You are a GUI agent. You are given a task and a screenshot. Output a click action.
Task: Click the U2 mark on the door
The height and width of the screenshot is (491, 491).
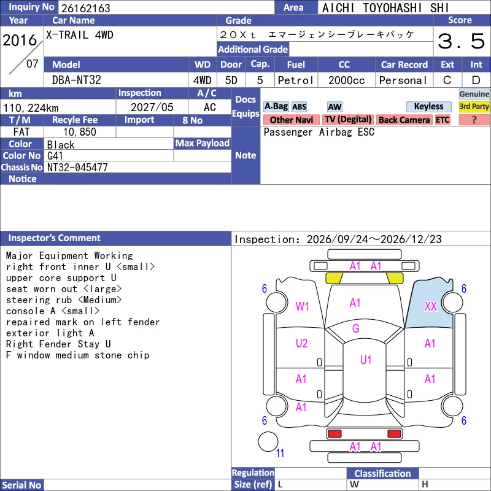(x=301, y=343)
